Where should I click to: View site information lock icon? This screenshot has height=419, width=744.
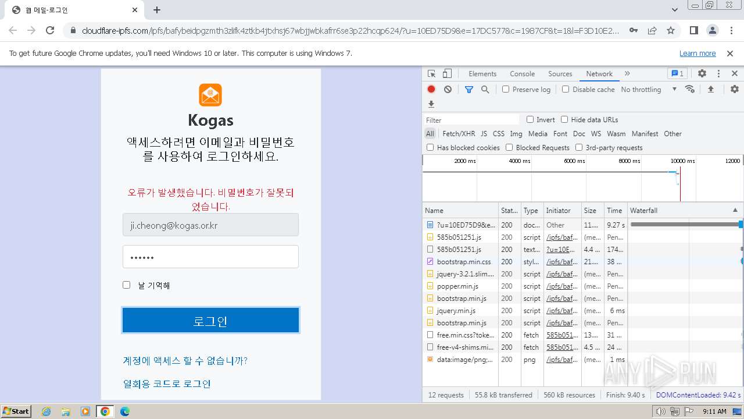click(73, 30)
